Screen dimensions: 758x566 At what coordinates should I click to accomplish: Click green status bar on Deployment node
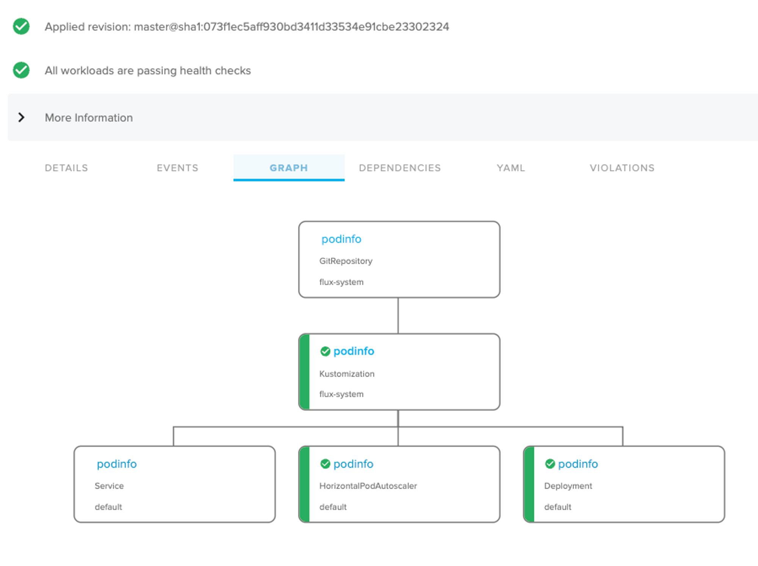pos(529,484)
